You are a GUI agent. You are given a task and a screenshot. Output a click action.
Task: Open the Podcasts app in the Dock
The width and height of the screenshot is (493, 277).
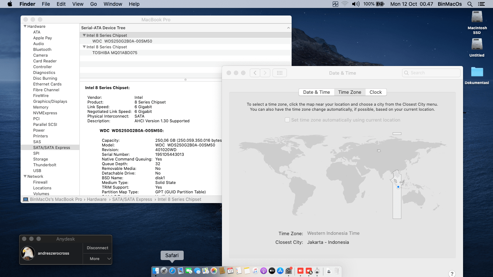tap(263, 271)
